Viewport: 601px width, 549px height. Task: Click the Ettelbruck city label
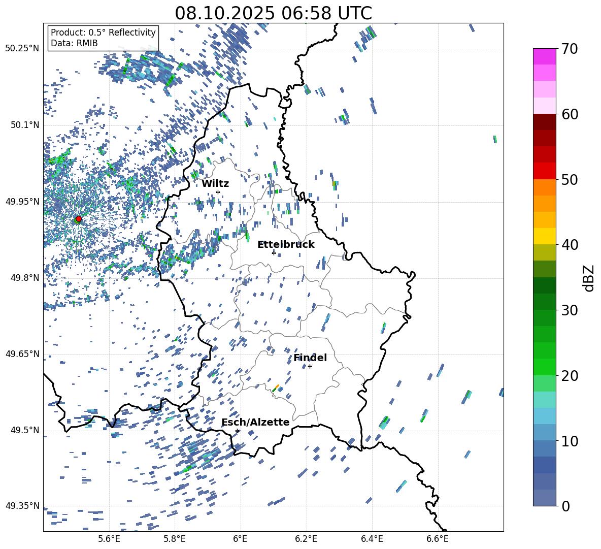pyautogui.click(x=286, y=245)
